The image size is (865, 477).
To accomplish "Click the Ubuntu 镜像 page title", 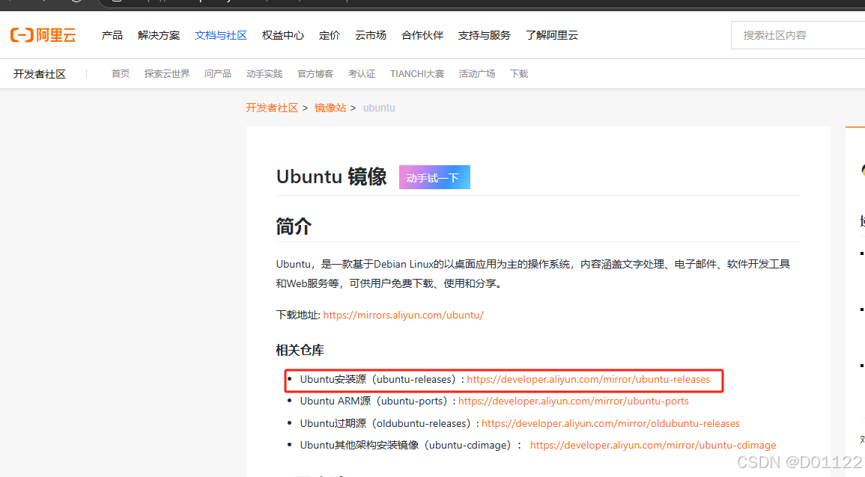I will pos(332,176).
